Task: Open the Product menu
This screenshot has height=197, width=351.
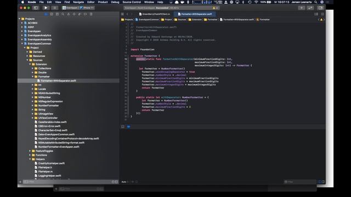Action: [x=103, y=2]
